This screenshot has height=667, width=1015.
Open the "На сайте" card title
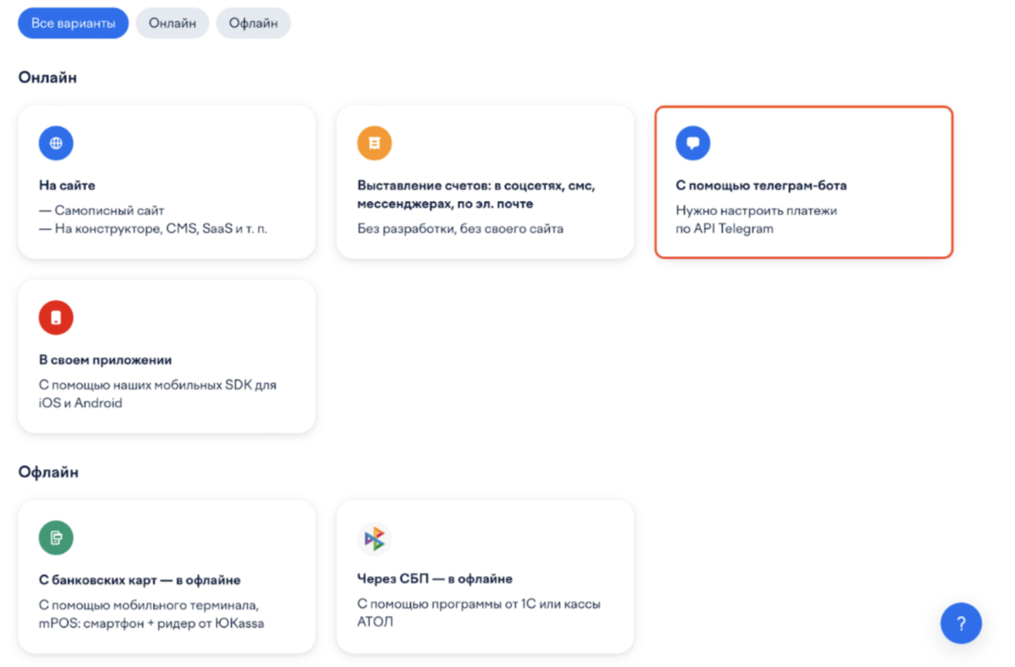(67, 185)
